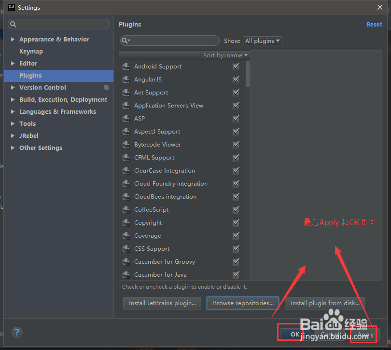The image size is (391, 350).
Task: Click the Cucumber for Java plugin icon
Action: [126, 275]
